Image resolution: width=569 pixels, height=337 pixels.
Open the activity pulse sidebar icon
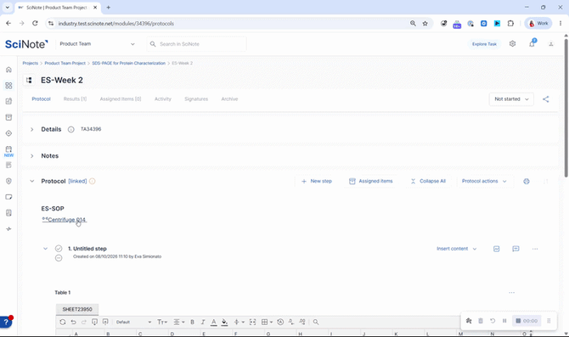click(x=8, y=229)
